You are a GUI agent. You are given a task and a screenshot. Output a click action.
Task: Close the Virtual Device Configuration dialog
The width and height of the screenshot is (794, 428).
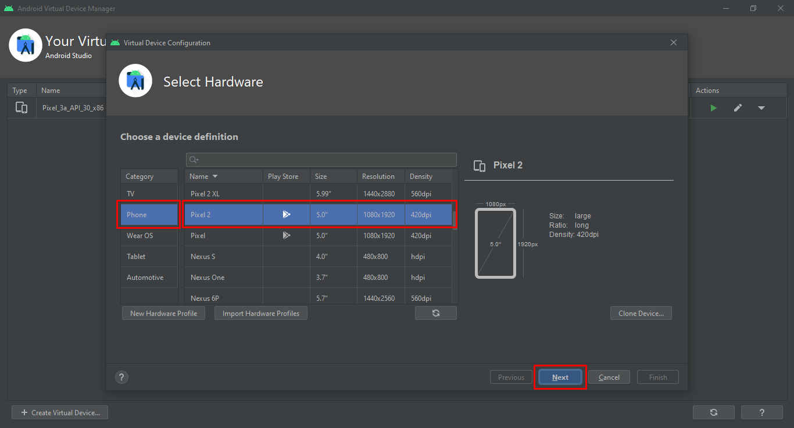pyautogui.click(x=674, y=42)
